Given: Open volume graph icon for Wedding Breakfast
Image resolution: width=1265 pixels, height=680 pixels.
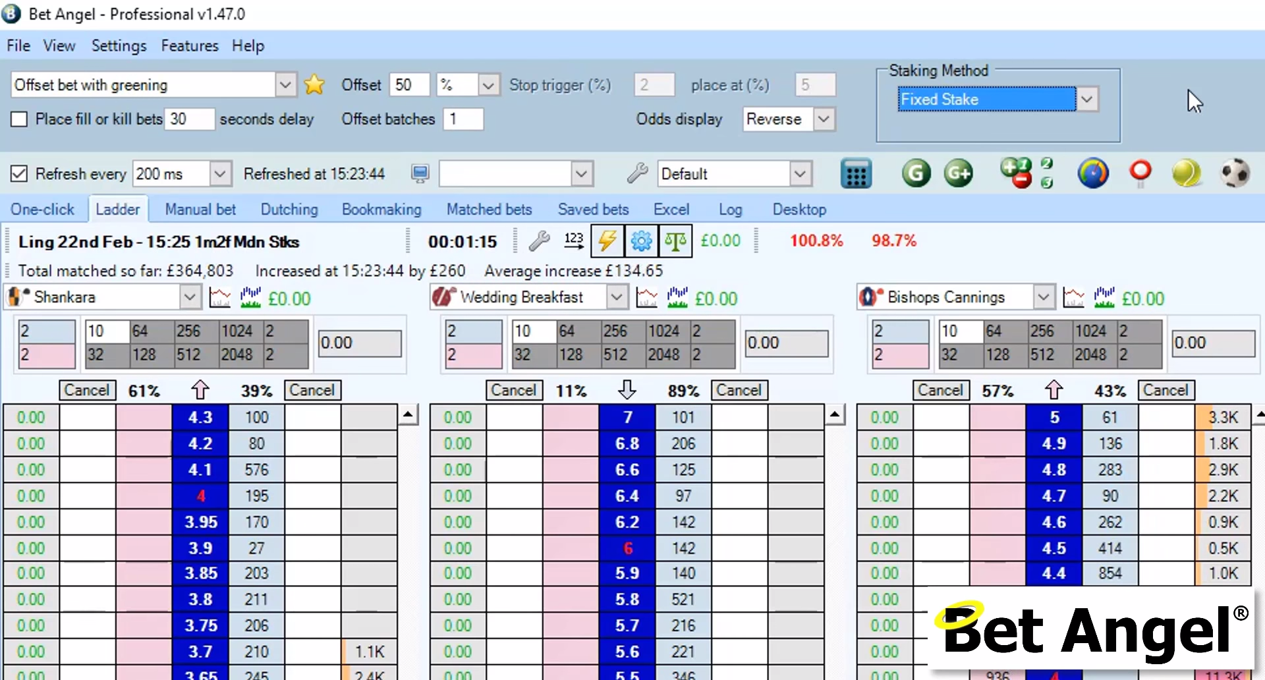Looking at the screenshot, I should click(677, 298).
